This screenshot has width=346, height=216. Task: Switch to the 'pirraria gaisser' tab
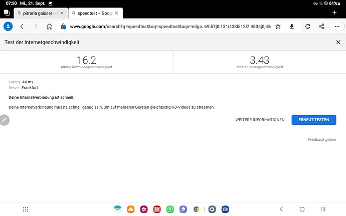[40, 13]
